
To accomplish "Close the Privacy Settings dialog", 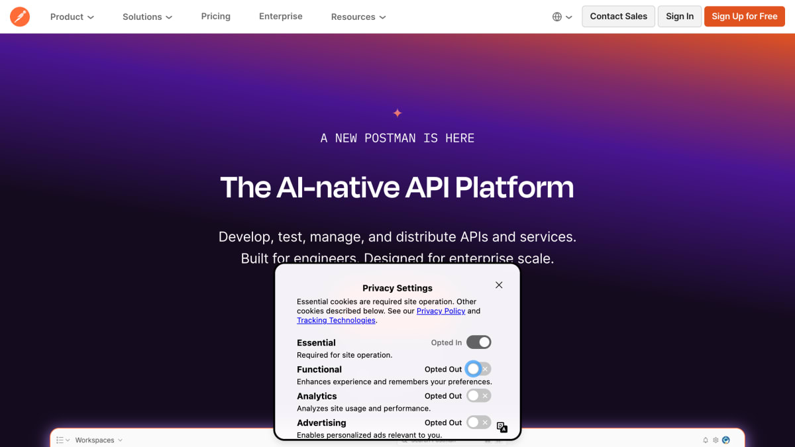I will tap(499, 285).
